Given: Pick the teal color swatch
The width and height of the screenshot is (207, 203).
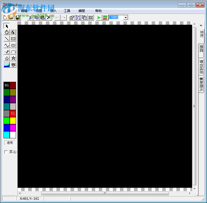Looking at the screenshot, I should (x=7, y=107).
